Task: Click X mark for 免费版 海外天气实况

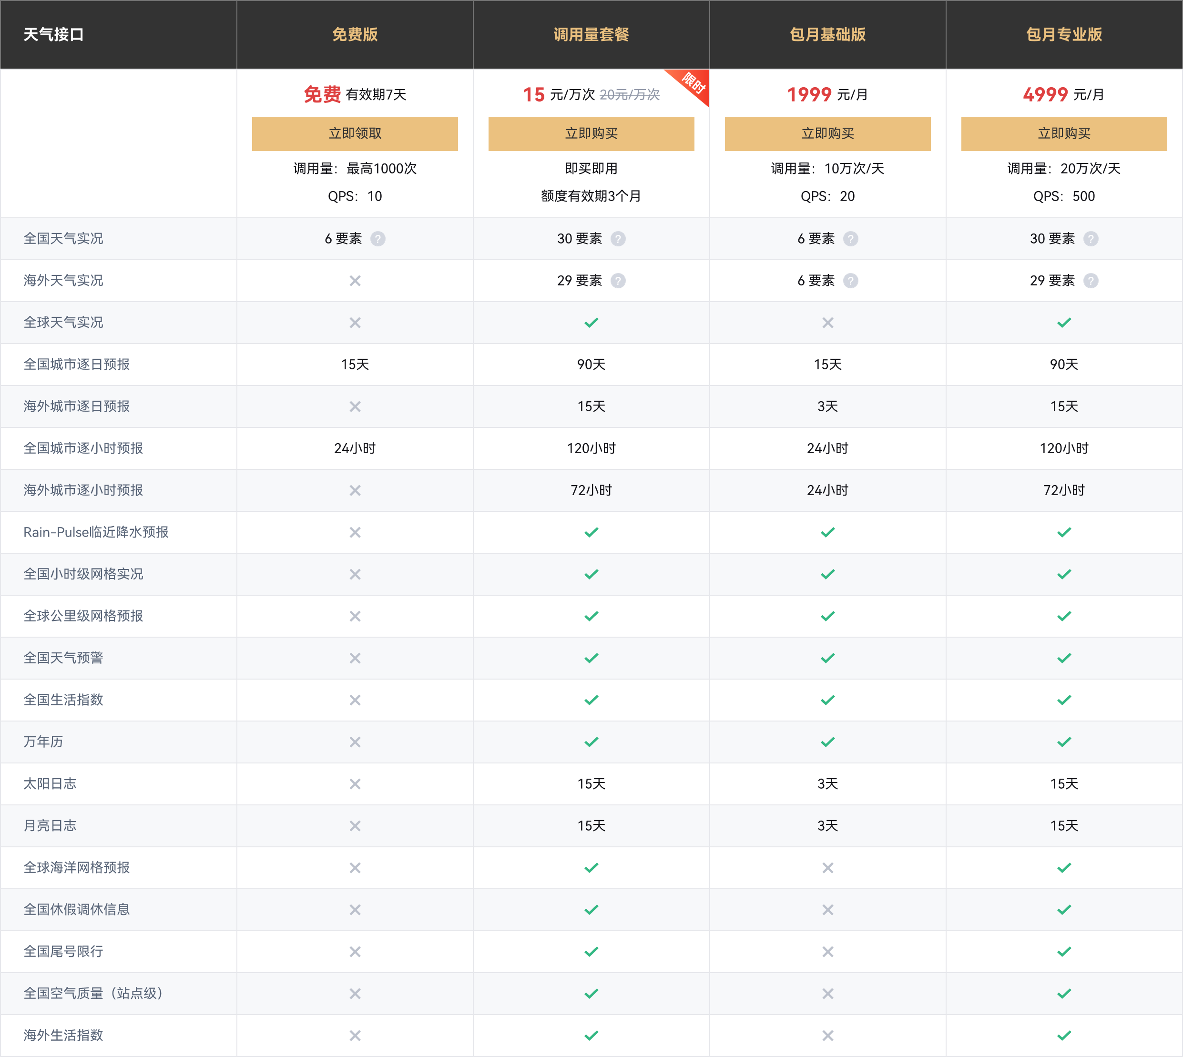Action: (x=355, y=281)
